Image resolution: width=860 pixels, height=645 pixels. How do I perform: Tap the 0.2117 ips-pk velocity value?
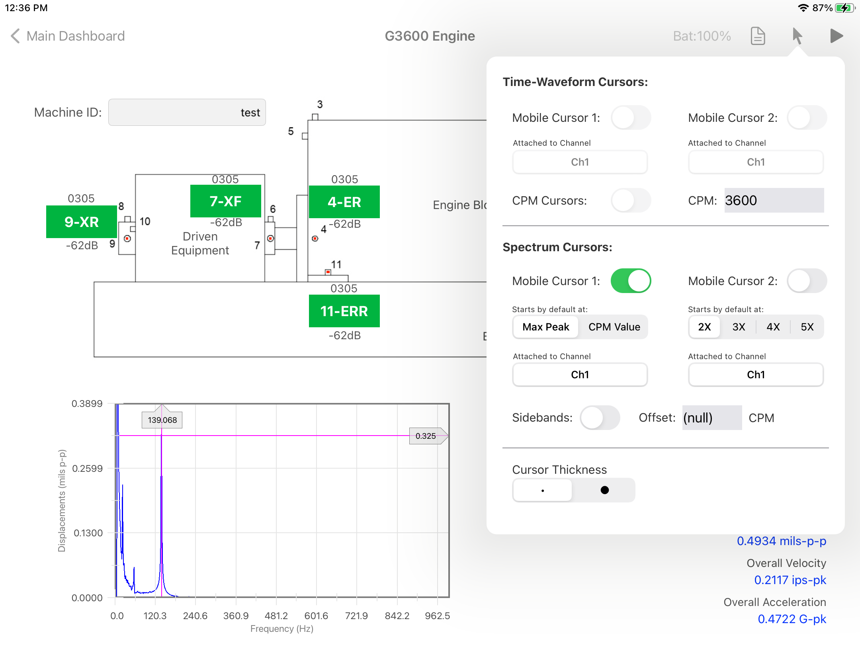click(x=790, y=580)
